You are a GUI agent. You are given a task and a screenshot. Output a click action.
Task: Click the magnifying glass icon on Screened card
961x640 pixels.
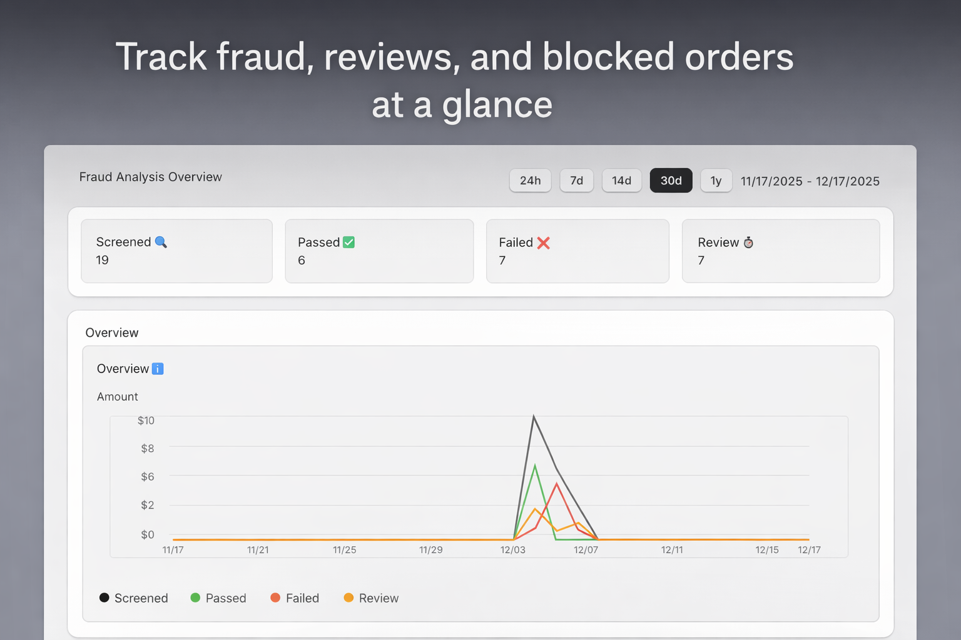pyautogui.click(x=161, y=242)
